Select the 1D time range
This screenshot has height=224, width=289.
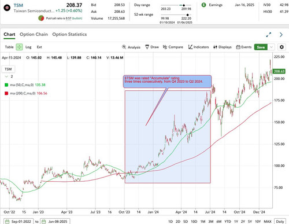click(x=171, y=222)
